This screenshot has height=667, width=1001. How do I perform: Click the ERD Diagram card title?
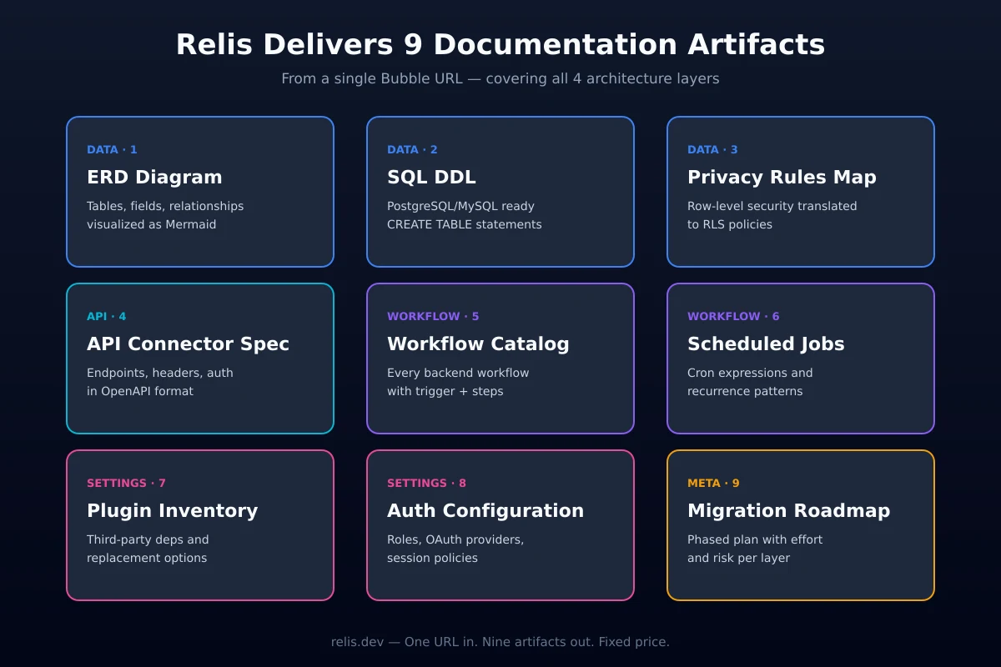154,177
